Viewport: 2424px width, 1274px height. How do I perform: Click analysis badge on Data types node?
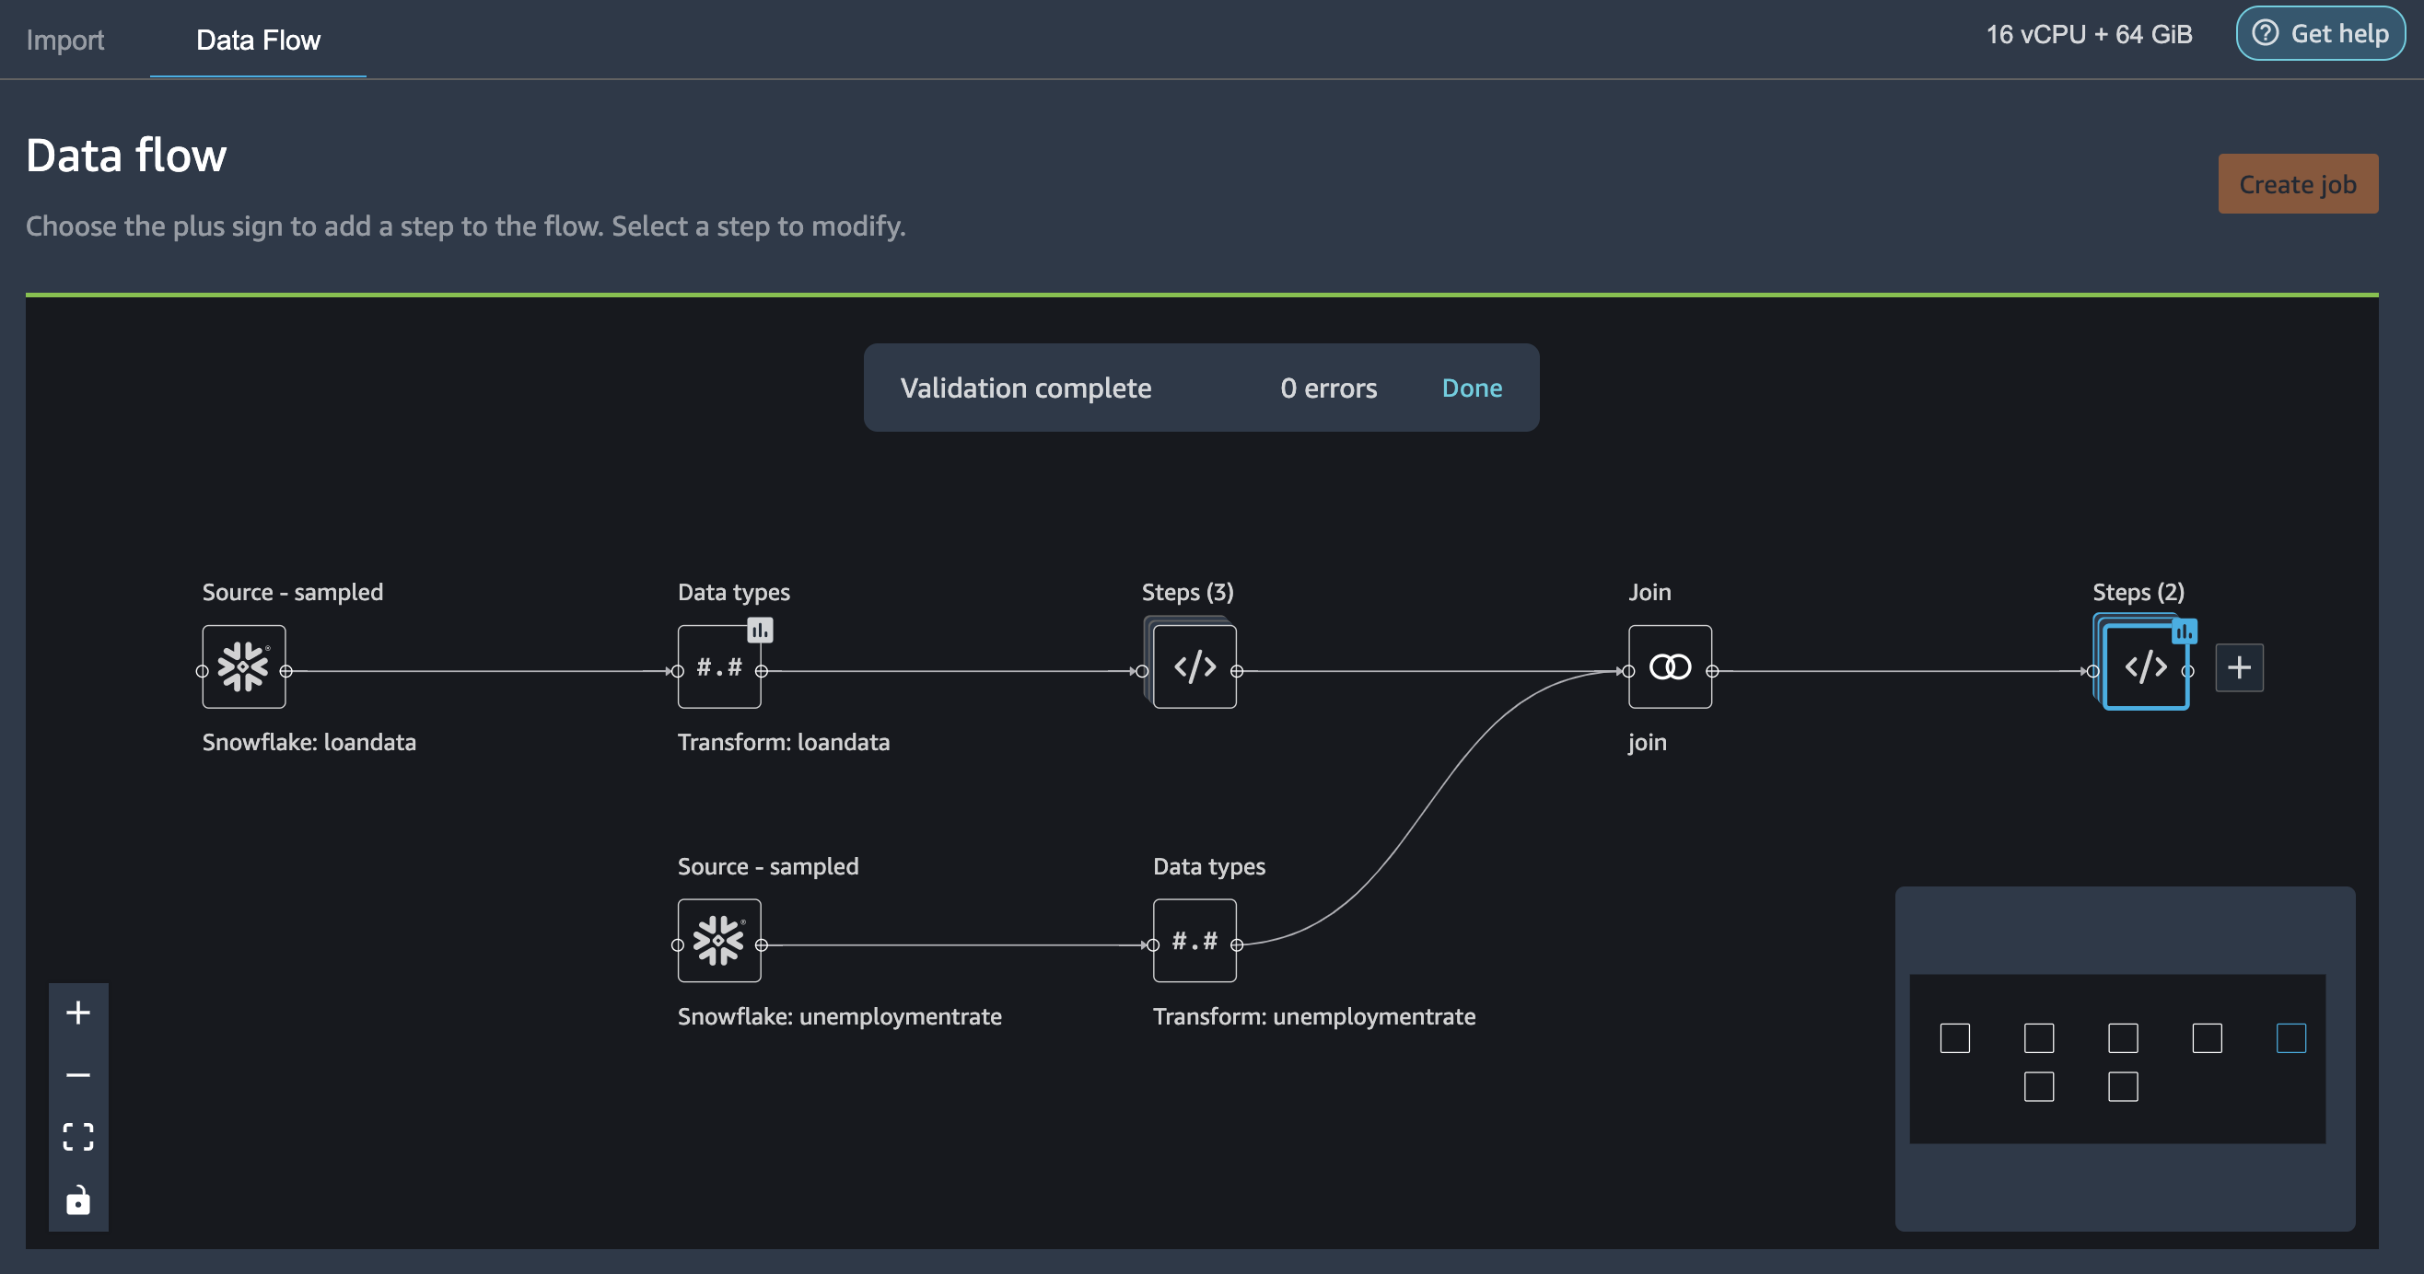click(x=760, y=630)
